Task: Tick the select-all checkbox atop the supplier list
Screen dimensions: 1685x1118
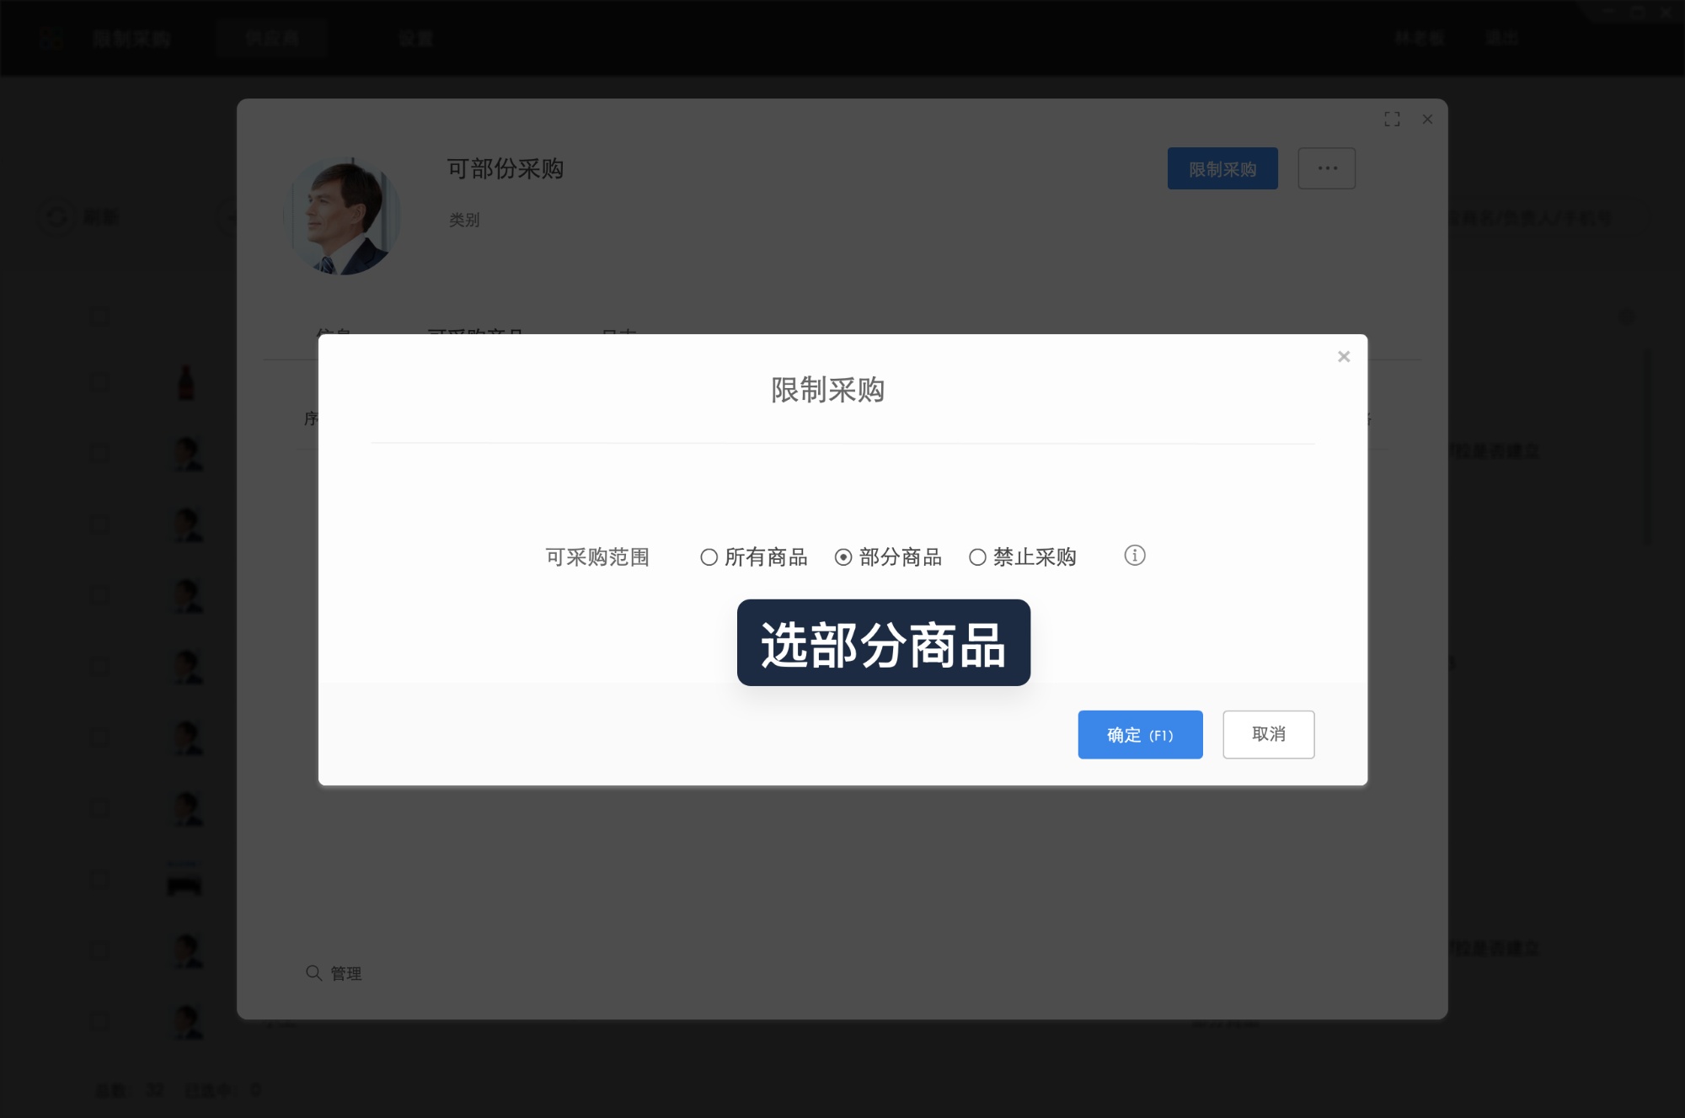Action: click(x=98, y=316)
